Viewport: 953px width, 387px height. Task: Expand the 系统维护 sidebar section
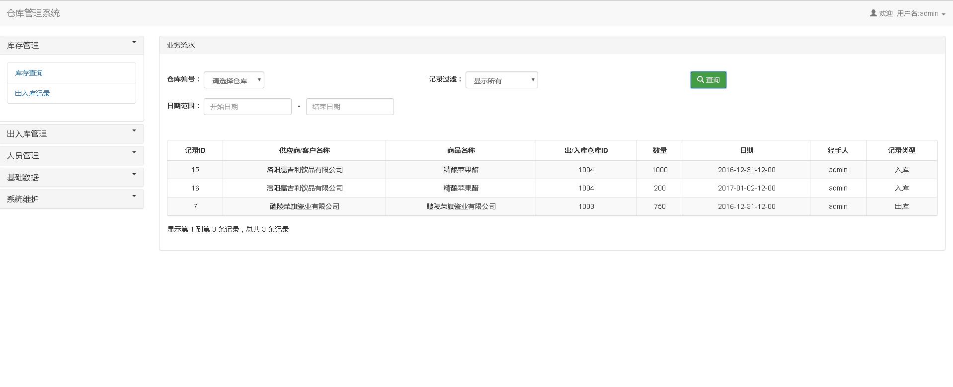[x=72, y=199]
